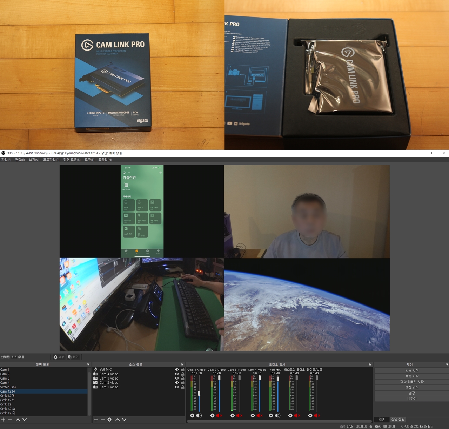Open the Tools menu (도구)
The height and width of the screenshot is (429, 449).
[89, 160]
